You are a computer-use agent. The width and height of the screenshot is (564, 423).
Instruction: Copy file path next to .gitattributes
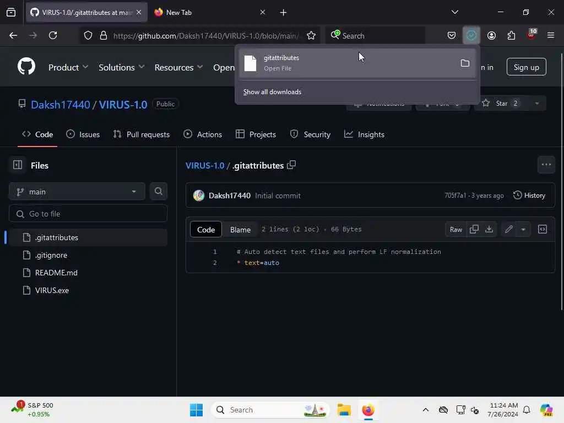(291, 165)
